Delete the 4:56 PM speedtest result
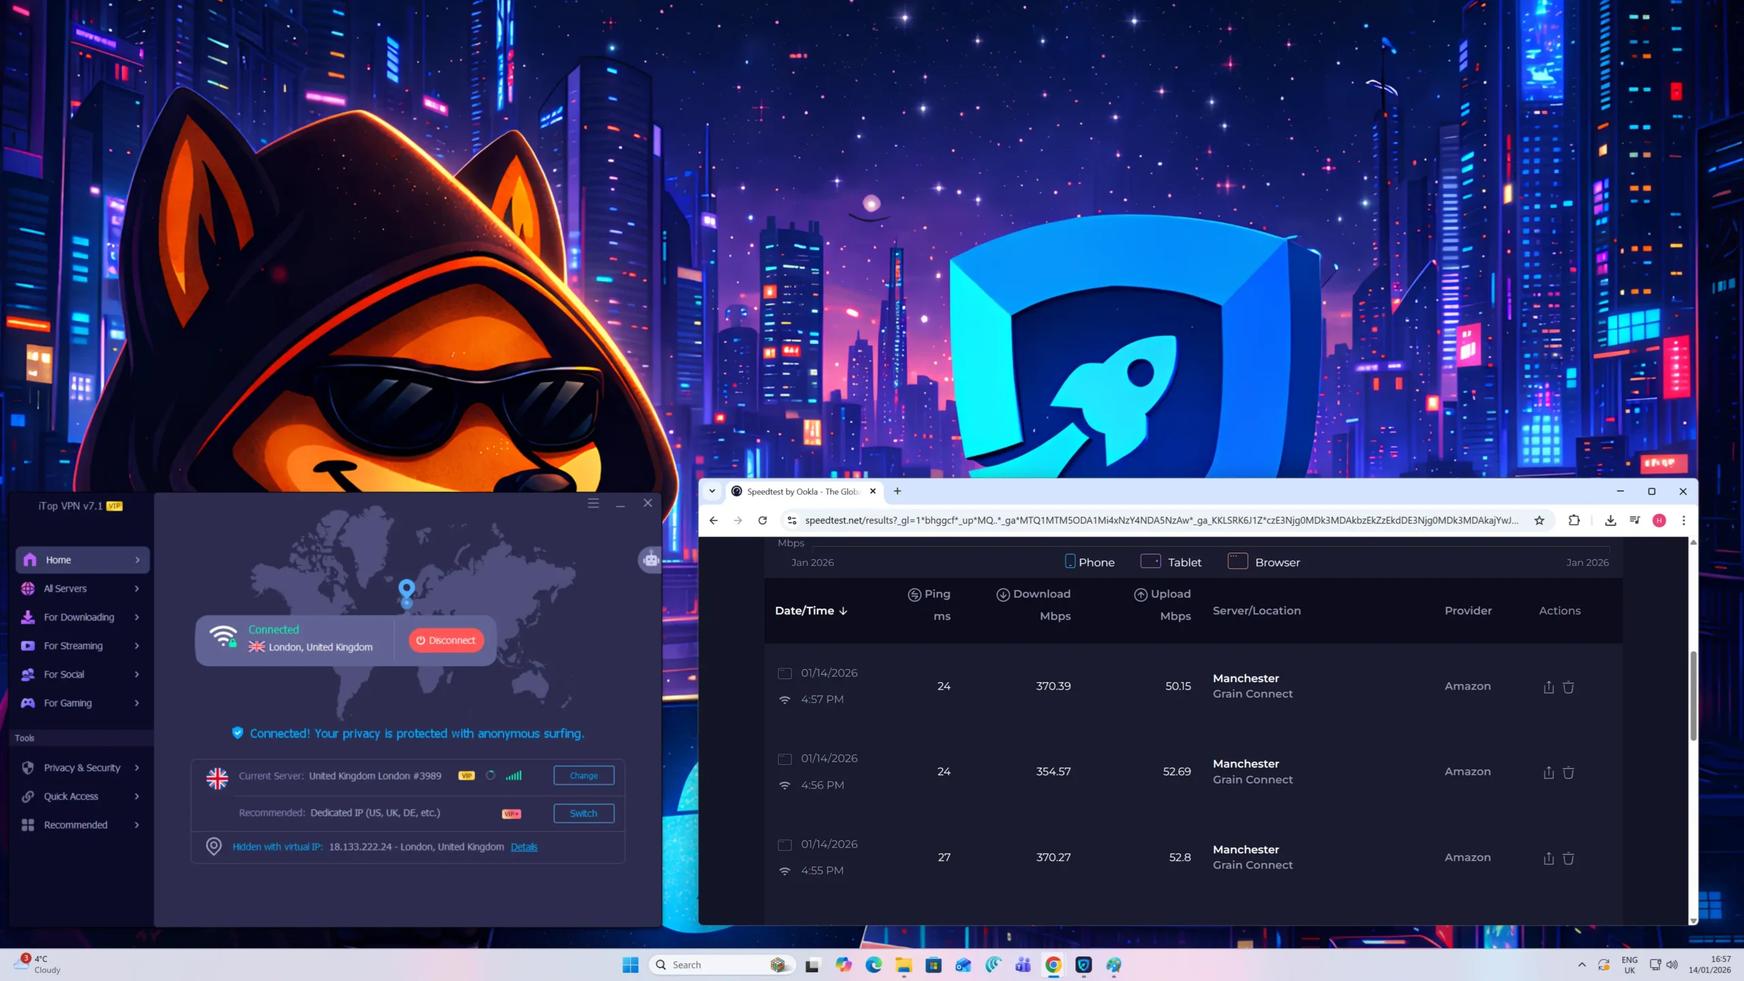 [x=1568, y=773]
